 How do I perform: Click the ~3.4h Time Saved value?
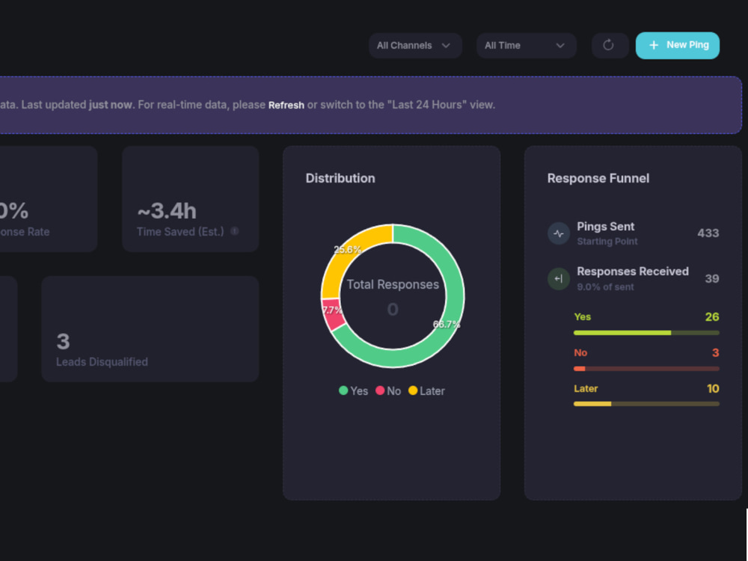point(167,211)
